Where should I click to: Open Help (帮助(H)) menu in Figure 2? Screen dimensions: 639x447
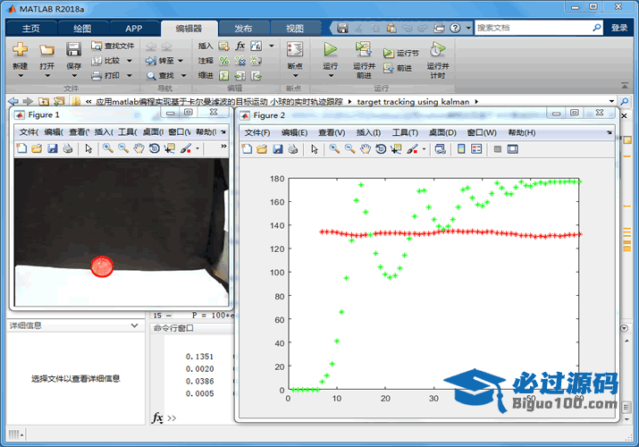tap(522, 133)
